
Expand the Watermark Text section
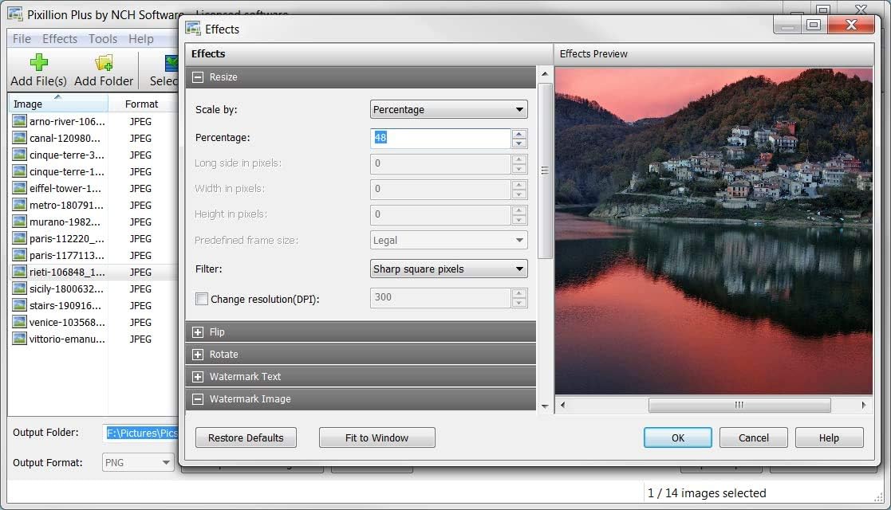[x=198, y=377]
